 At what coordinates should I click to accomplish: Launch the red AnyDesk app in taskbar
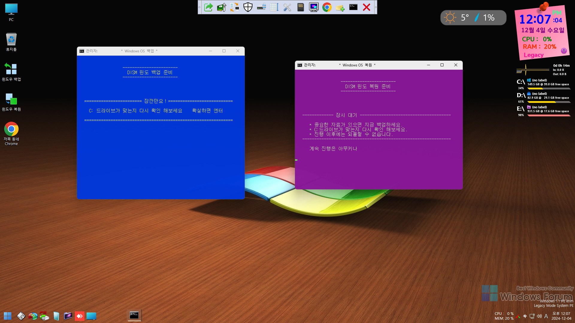(80, 316)
